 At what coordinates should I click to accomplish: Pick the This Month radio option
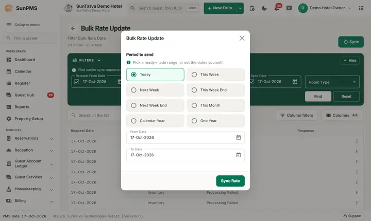click(215, 105)
